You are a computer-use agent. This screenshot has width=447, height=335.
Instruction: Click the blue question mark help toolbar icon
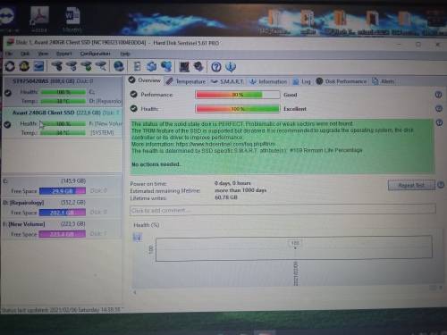[x=216, y=67]
